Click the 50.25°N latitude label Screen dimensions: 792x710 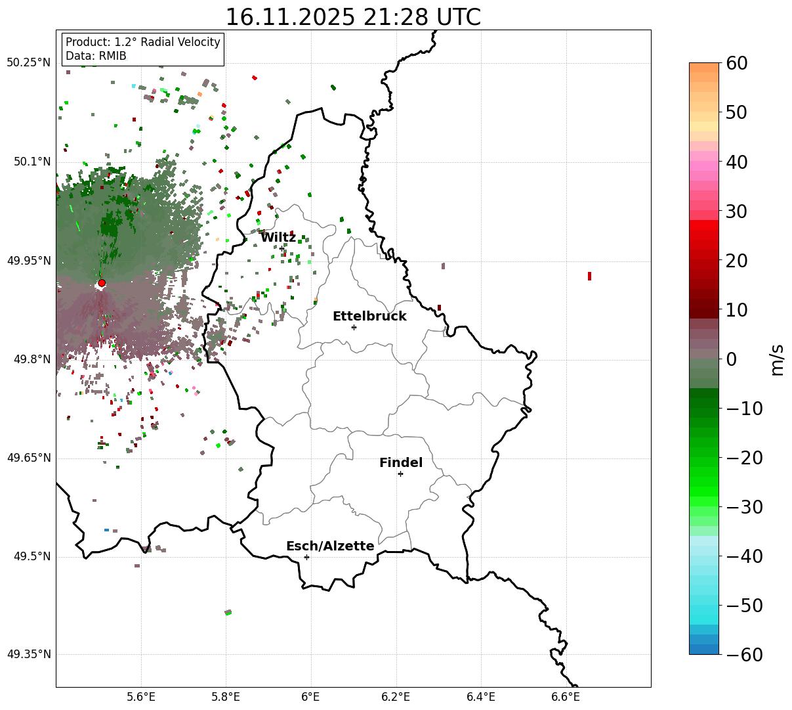click(x=28, y=63)
